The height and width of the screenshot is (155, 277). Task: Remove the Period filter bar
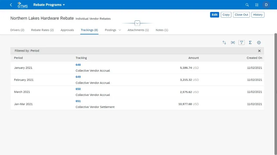click(x=259, y=51)
